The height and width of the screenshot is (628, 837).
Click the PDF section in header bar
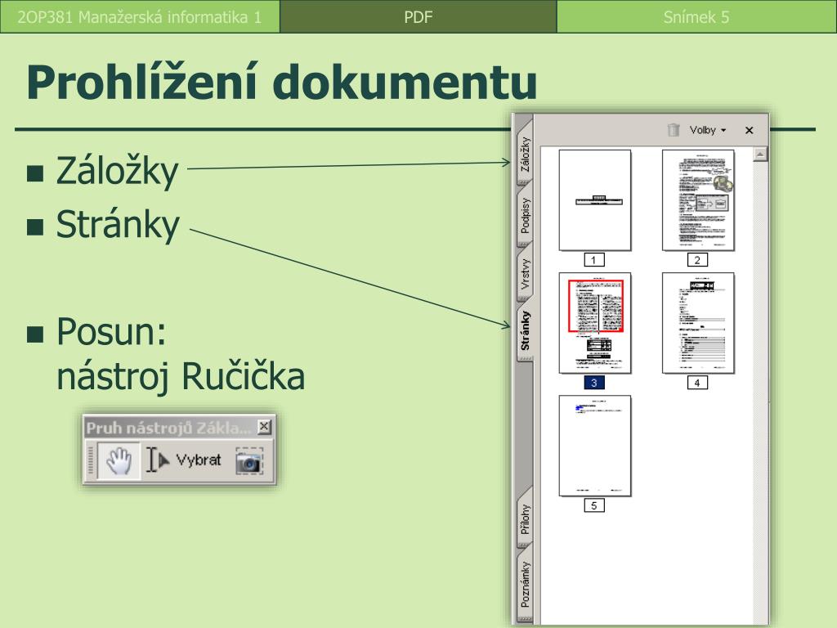(418, 16)
